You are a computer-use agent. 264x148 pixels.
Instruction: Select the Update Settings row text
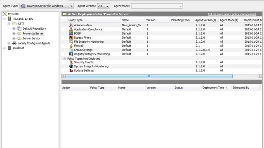[x=84, y=70]
